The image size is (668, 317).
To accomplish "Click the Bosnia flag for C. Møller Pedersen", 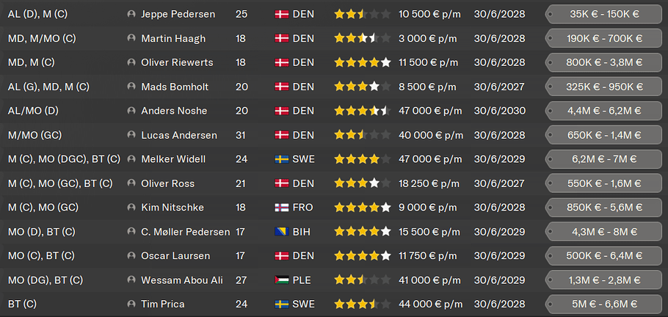I will coord(281,232).
